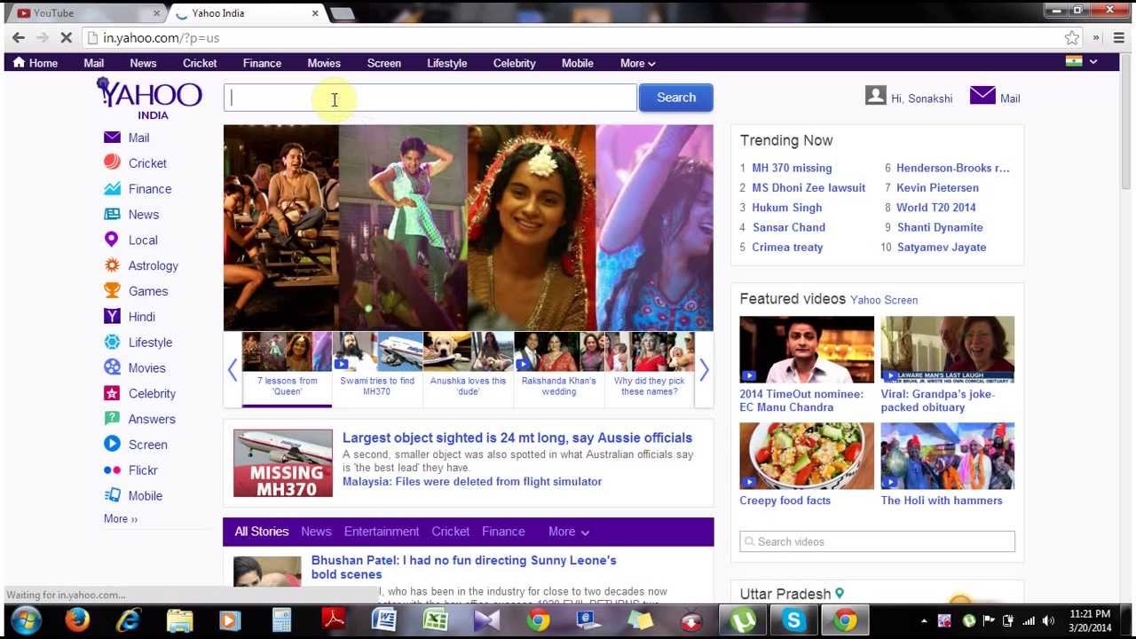Click the Search videos input box

click(x=877, y=541)
